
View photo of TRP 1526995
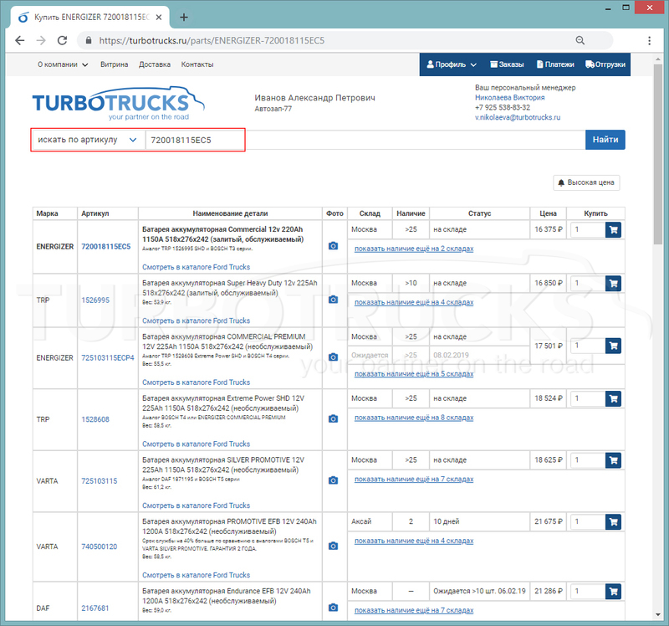[x=333, y=300]
